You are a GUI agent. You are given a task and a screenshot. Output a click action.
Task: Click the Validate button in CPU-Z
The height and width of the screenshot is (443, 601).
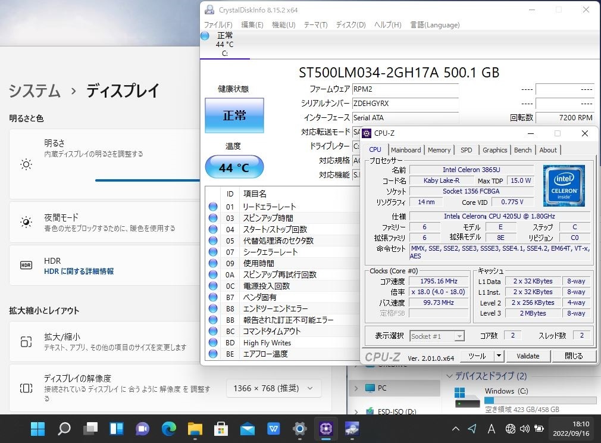pyautogui.click(x=528, y=356)
